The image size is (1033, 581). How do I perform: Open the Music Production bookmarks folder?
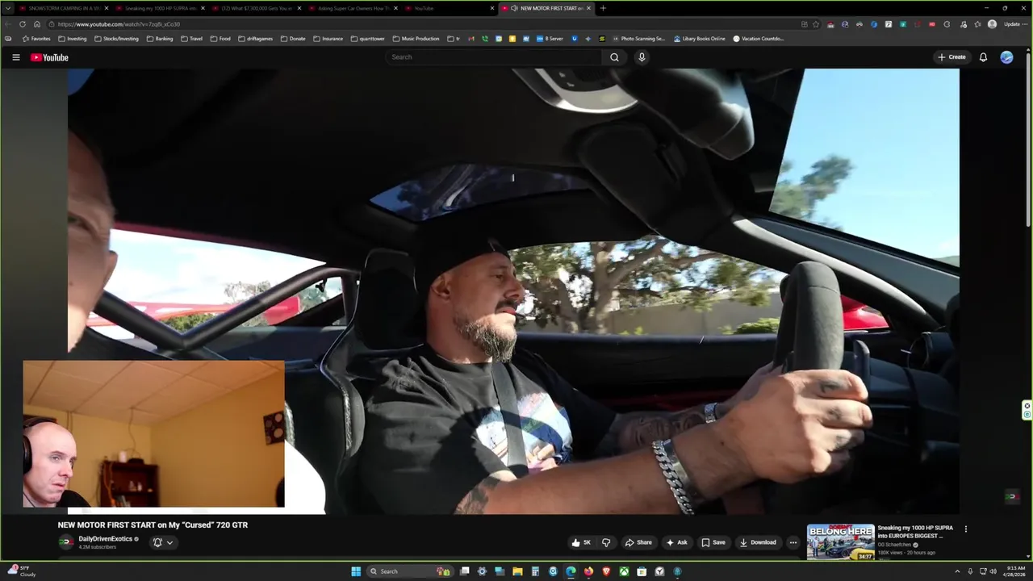point(416,39)
